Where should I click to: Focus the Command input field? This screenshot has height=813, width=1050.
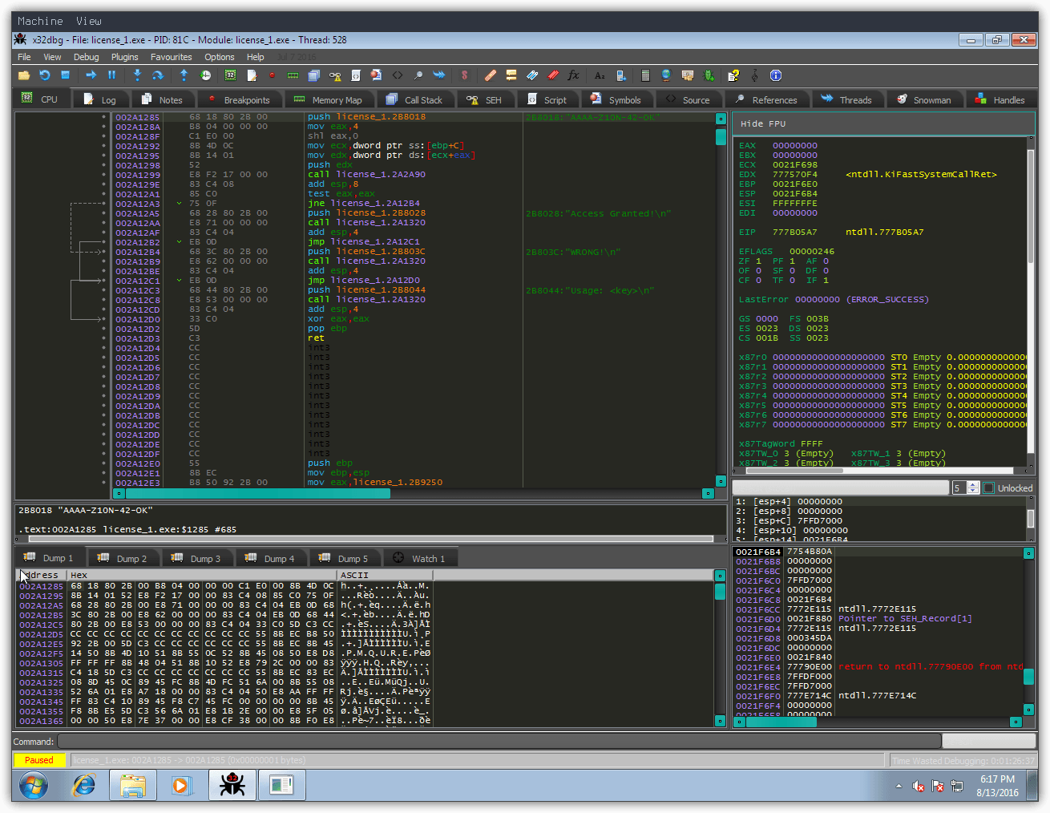click(x=499, y=742)
